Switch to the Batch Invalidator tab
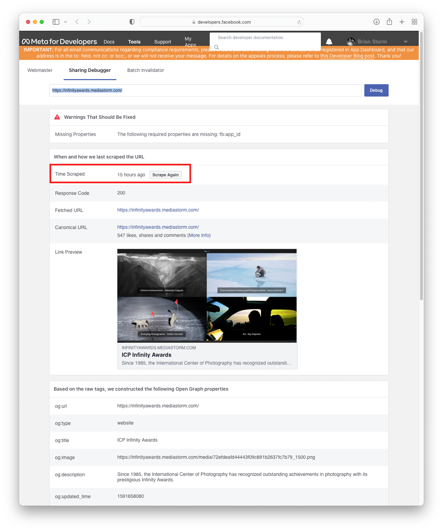443x531 pixels. pyautogui.click(x=146, y=70)
